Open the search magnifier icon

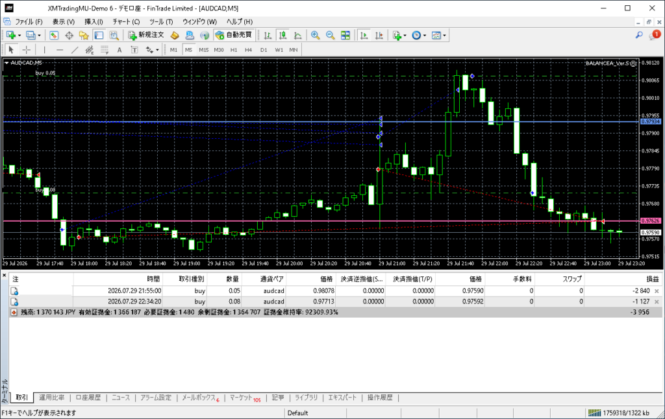(639, 35)
